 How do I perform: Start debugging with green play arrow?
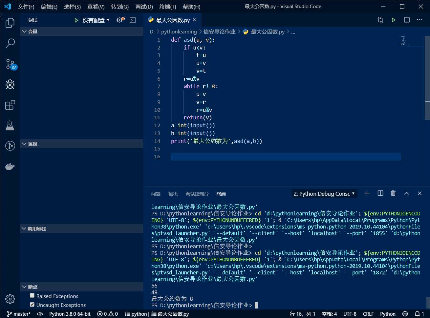click(76, 20)
